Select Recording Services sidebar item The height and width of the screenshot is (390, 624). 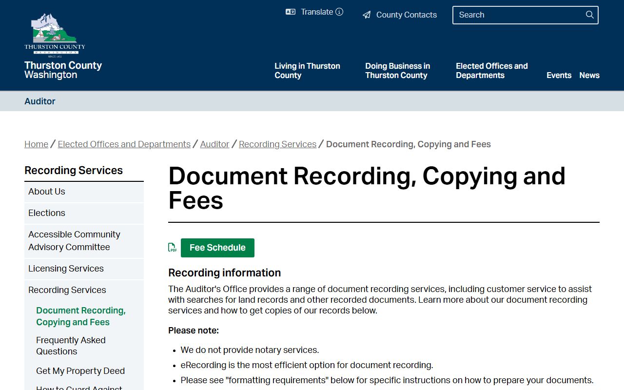84,290
